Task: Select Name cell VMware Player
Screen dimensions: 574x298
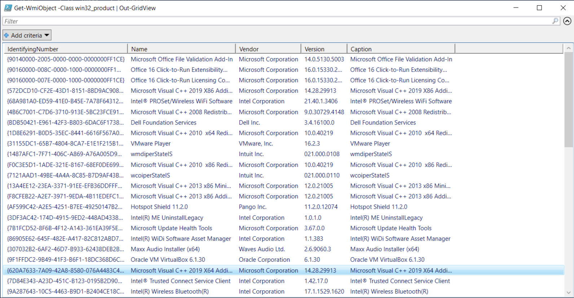Action: coord(151,144)
